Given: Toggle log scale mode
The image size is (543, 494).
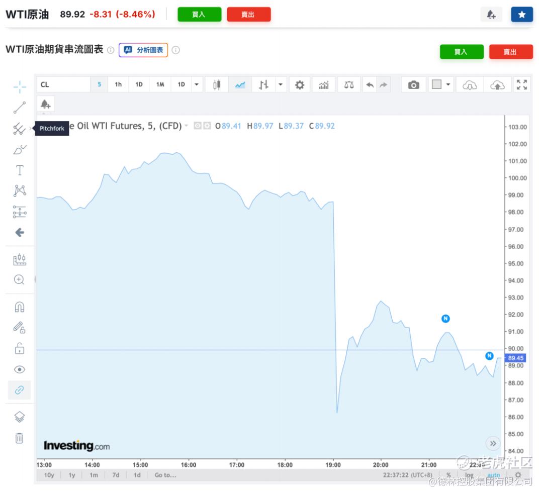Looking at the screenshot, I should point(469,475).
